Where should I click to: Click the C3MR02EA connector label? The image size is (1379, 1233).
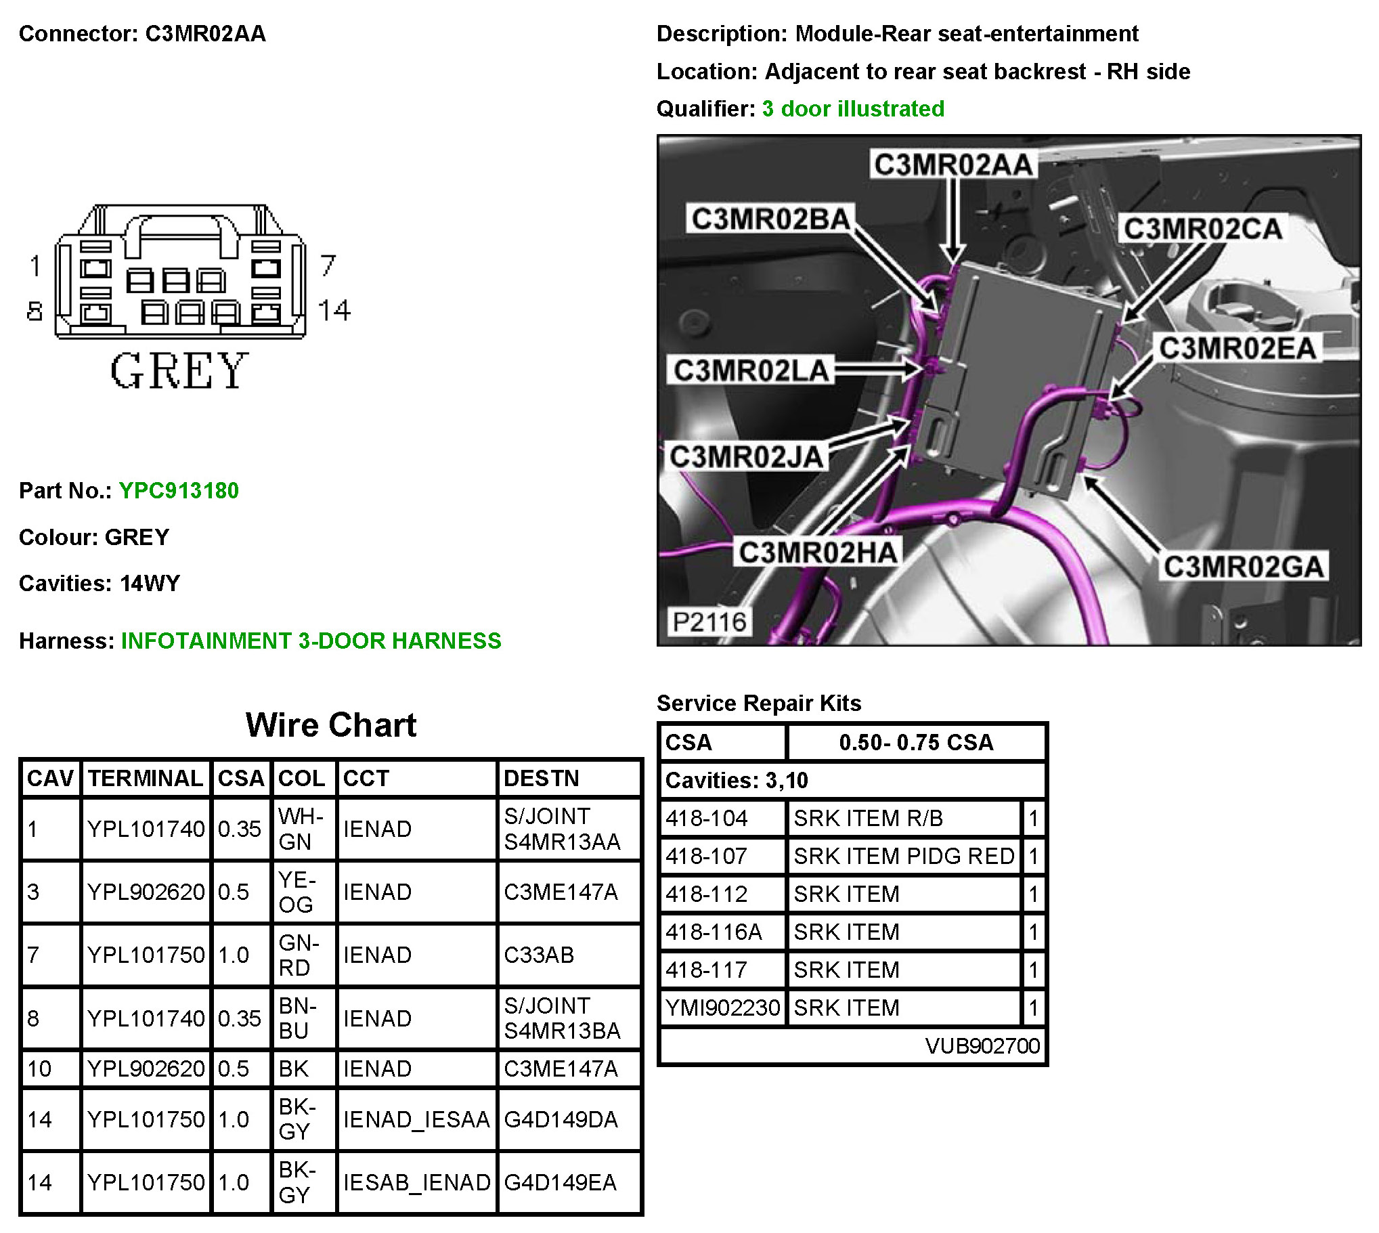1238,349
